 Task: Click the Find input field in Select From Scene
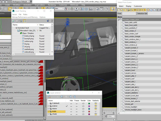tap(129, 13)
